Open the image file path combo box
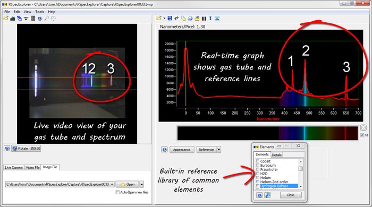372x207 pixels. click(x=60, y=184)
